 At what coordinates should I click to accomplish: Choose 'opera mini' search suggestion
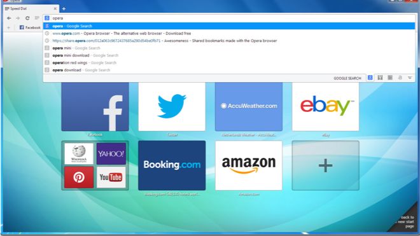(229, 48)
